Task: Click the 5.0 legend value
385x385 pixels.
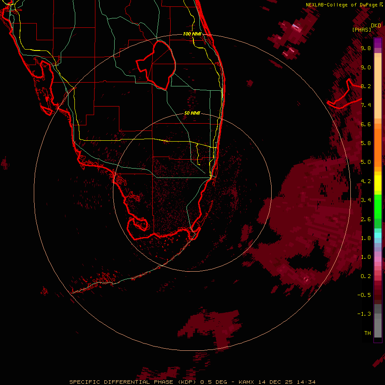Action: 366,162
